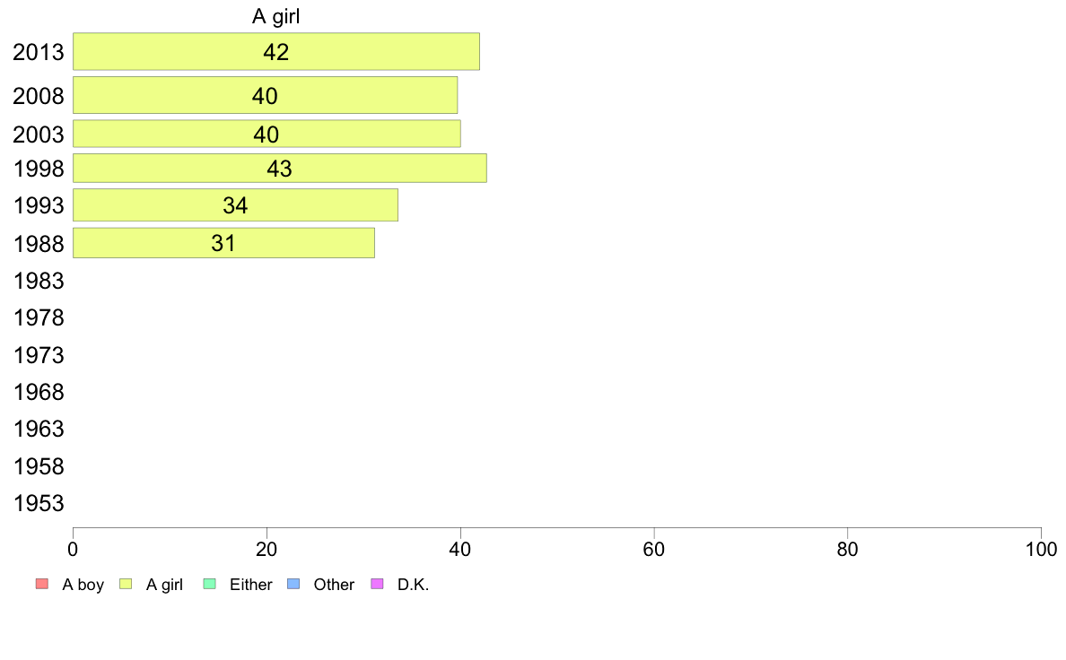Click the 1968 year label
The width and height of the screenshot is (1066, 660).
39,392
